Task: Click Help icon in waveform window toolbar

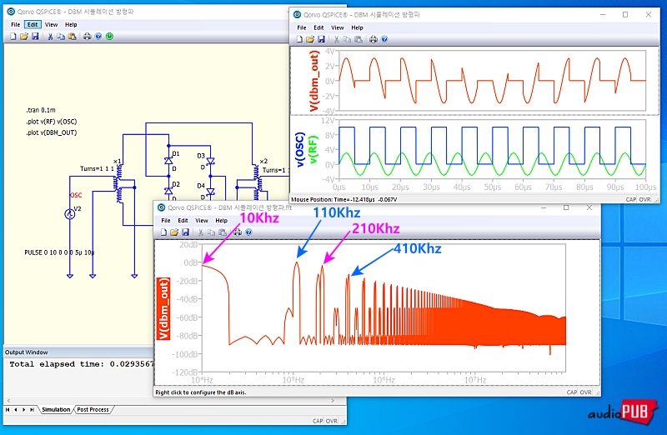Action: click(x=384, y=39)
